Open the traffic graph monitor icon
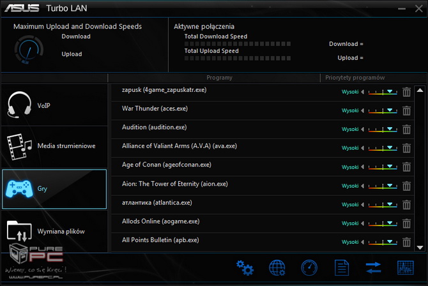 [x=406, y=268]
